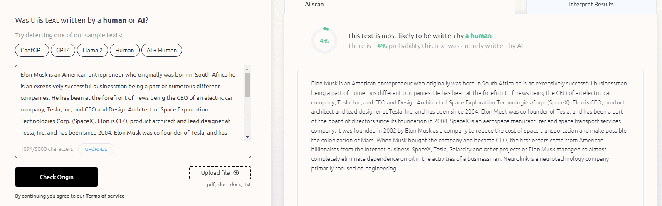Pick the Human sample text
Image resolution: width=662 pixels, height=206 pixels.
tap(125, 50)
